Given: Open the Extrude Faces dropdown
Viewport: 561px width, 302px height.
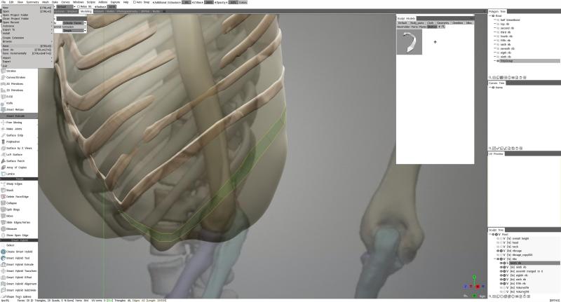Looking at the screenshot, I should click(x=74, y=23).
